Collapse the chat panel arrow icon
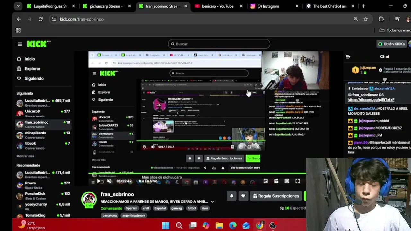The height and width of the screenshot is (231, 411). point(348,57)
